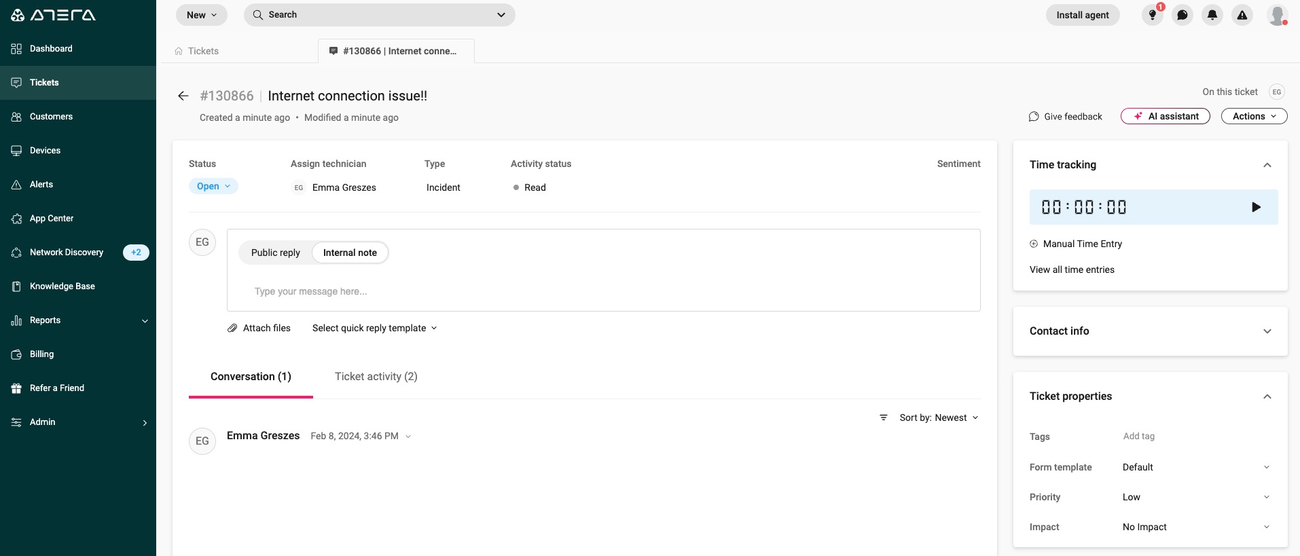Select Internal note toggle

(x=350, y=253)
